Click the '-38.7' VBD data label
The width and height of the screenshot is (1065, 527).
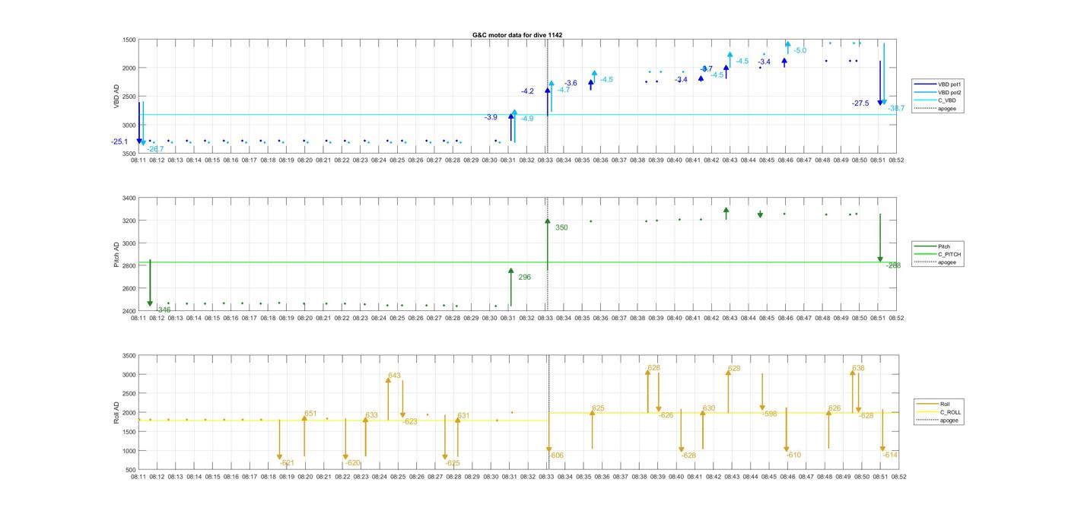[x=896, y=109]
